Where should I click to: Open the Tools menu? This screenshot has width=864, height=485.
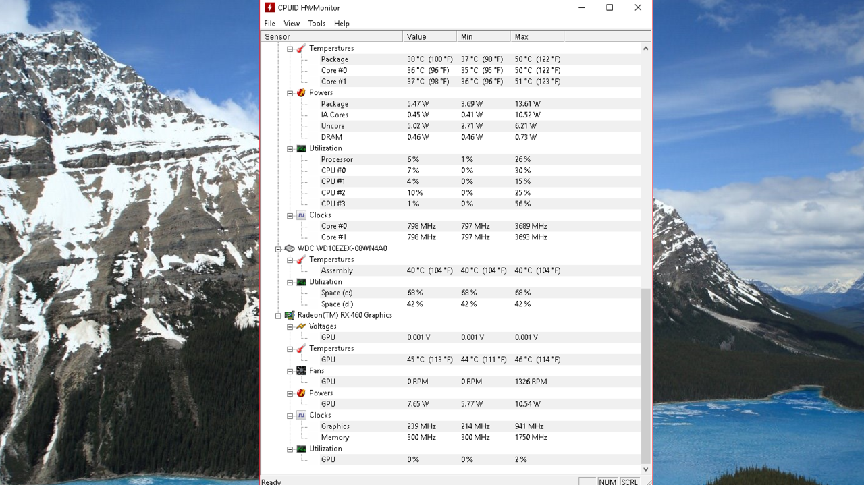coord(317,23)
